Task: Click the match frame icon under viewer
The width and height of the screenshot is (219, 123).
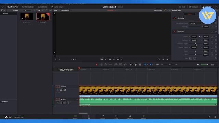Action: pyautogui.click(x=159, y=59)
